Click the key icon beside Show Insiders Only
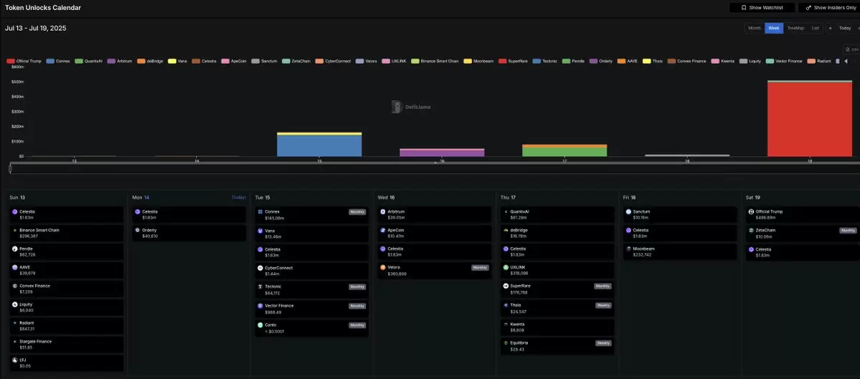This screenshot has width=860, height=379. pos(808,8)
